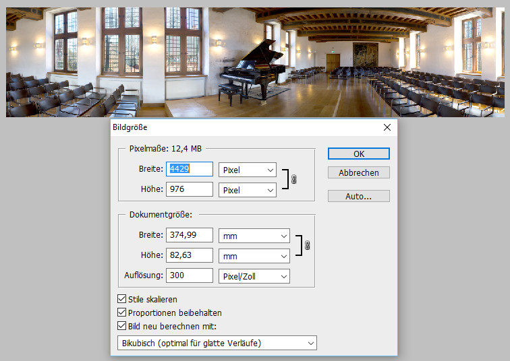Select the document Höhe field showing 82,63
510x361 pixels.
[190, 255]
